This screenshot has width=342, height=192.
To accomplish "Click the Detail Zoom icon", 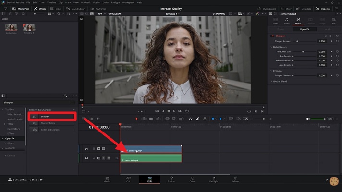I will point(239,119).
